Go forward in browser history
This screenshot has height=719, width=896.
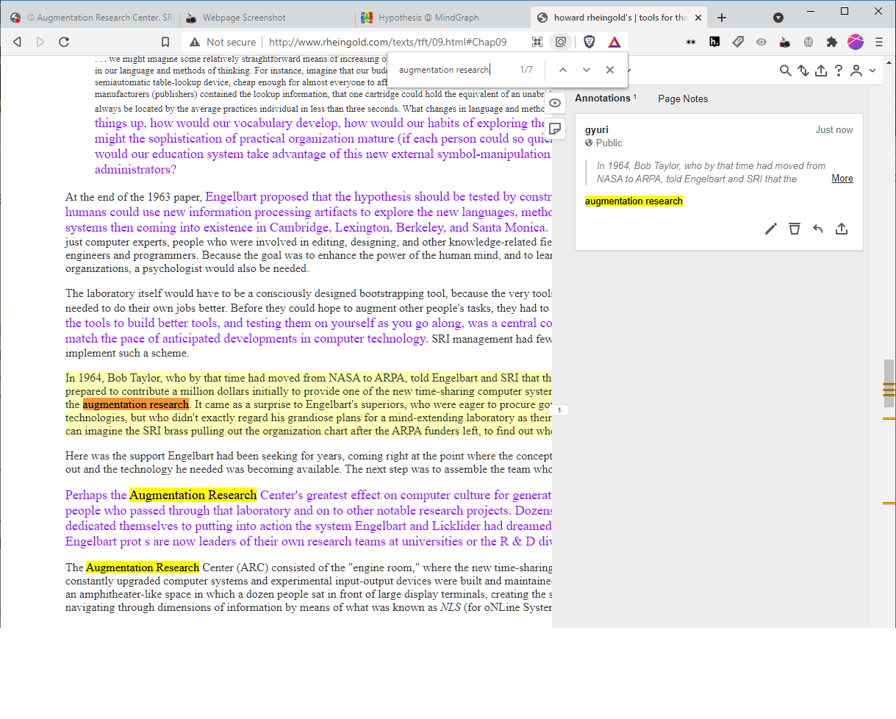pos(40,42)
